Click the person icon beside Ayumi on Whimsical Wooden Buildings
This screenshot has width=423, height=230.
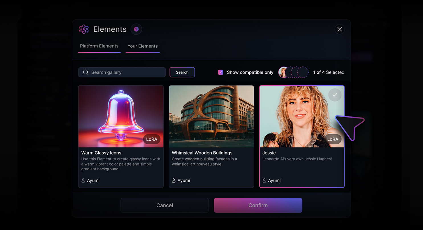pyautogui.click(x=174, y=180)
